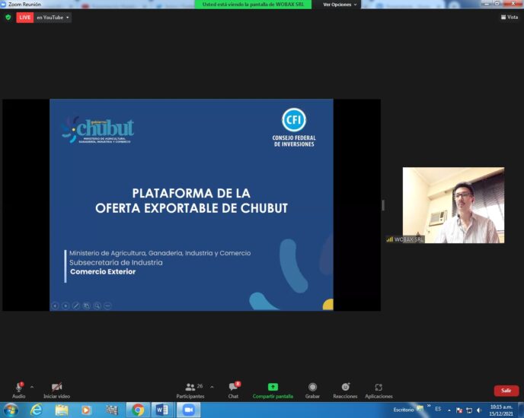Screen dimensions: 524x418
Task: Select the WOBAX SRL video thumbnail
Action: pyautogui.click(x=453, y=205)
